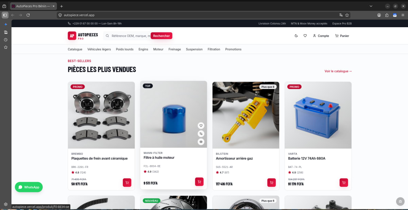Add Brembo brake pads to cart
Viewport: 408px width, 210px height.
[127, 182]
